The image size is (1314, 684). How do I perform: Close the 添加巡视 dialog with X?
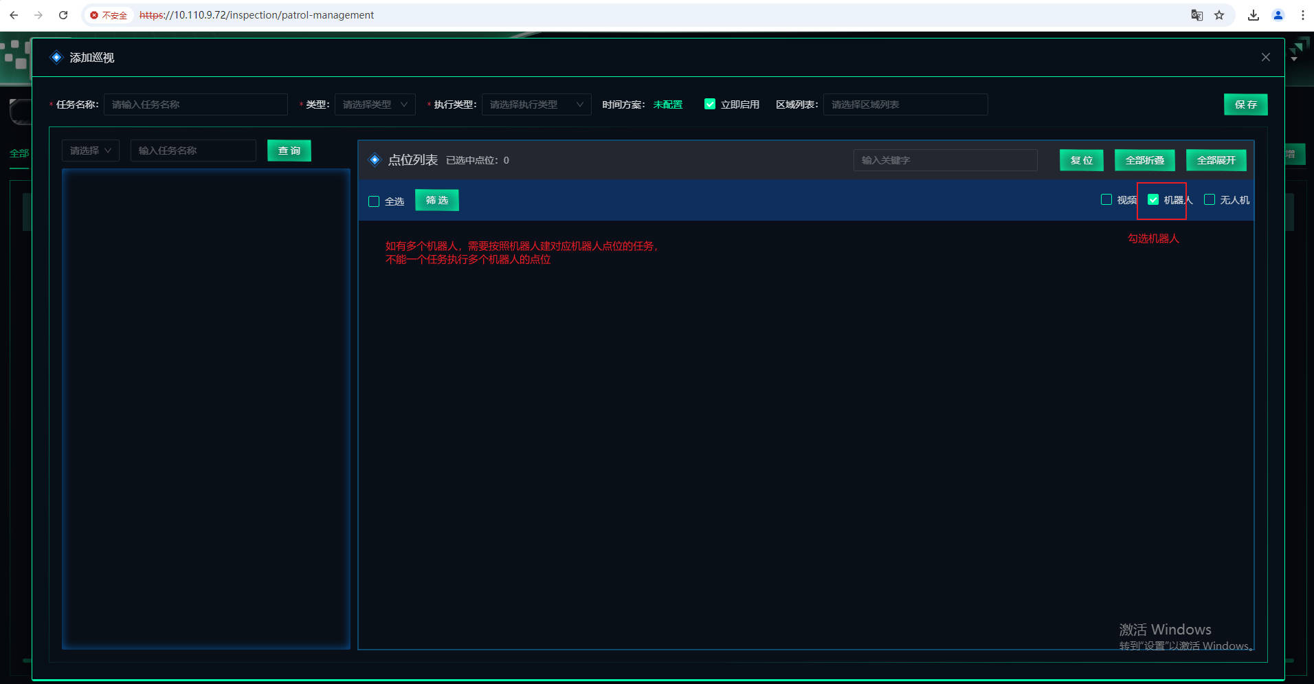(x=1266, y=57)
